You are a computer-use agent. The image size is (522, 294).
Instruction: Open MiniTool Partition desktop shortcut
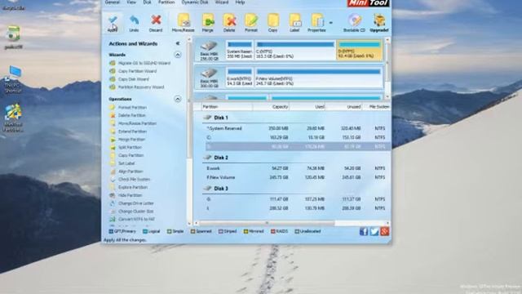tap(13, 118)
